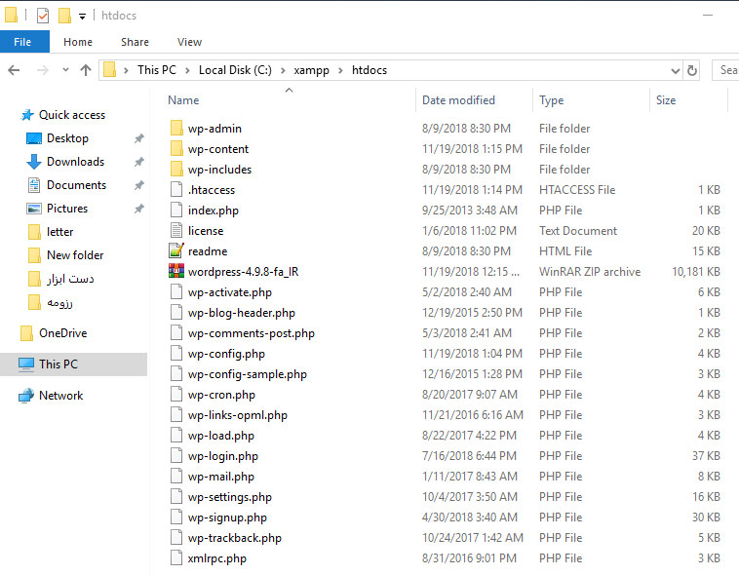Select the wp-mail.php file name
739x575 pixels.
[221, 477]
